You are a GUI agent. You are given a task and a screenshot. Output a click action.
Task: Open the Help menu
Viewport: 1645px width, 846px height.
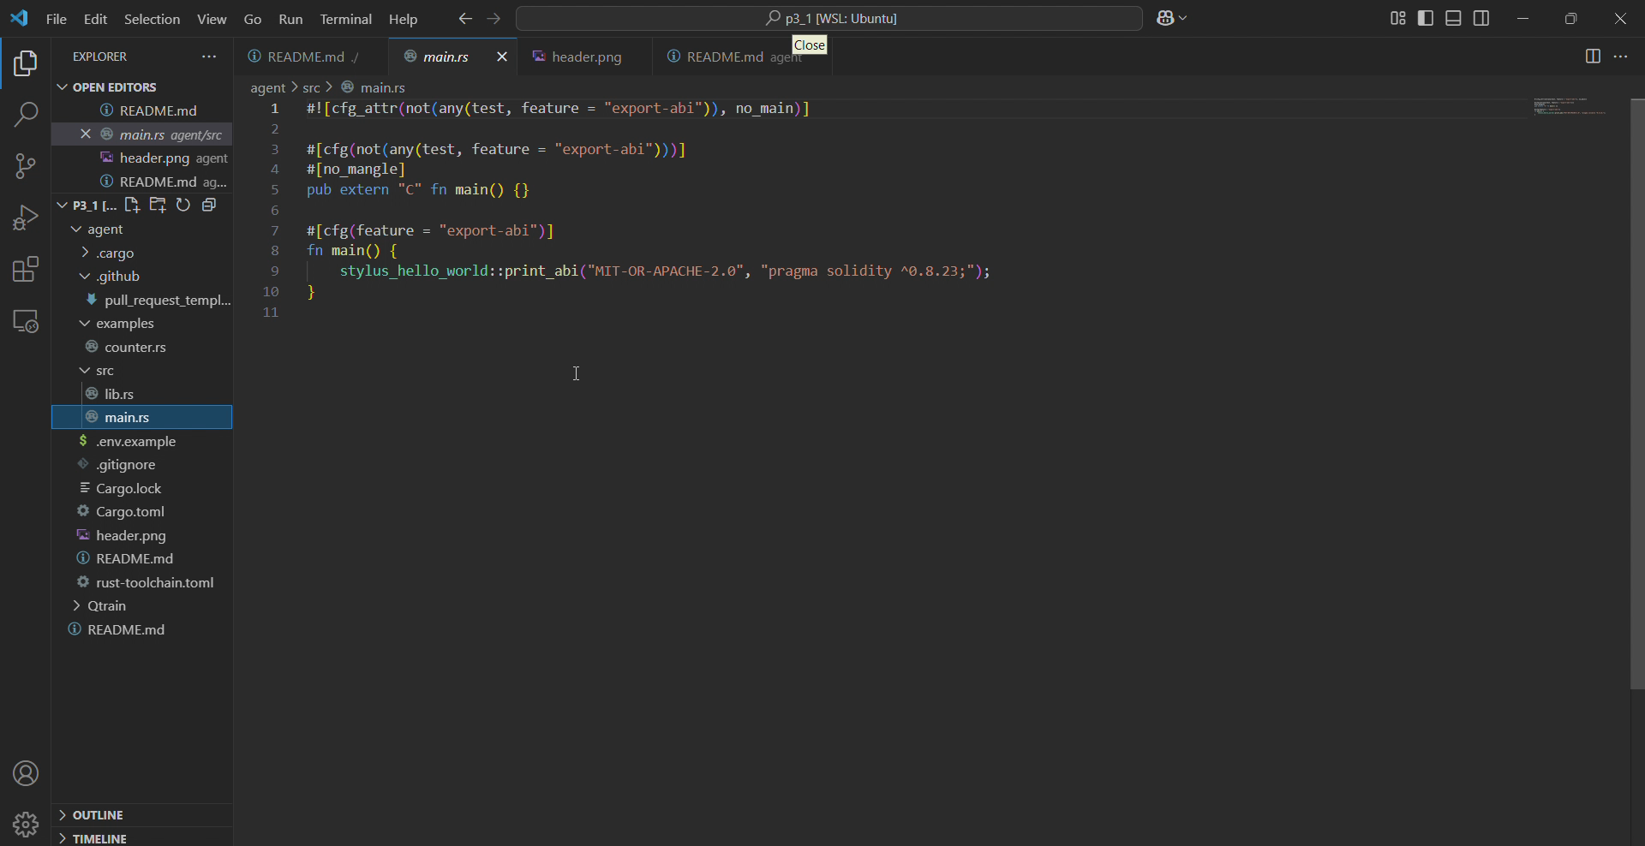[403, 19]
